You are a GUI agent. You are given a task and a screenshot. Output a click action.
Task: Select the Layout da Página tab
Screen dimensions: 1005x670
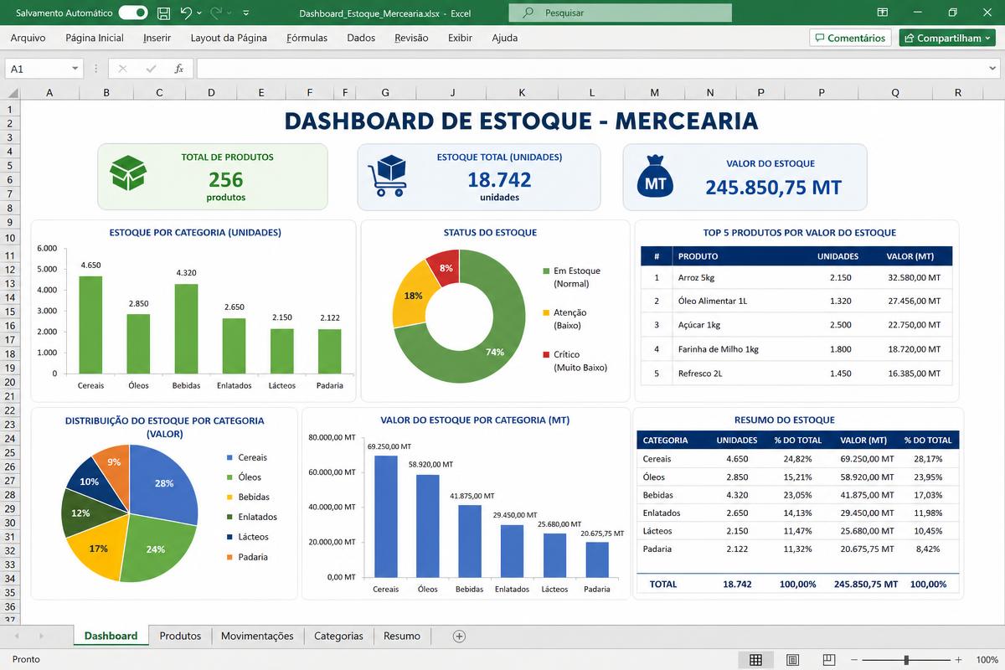point(229,38)
